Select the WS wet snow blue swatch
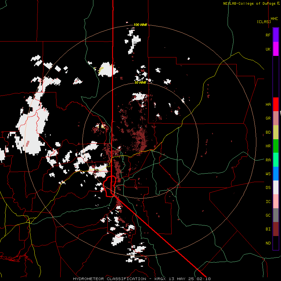281x281 pixels. point(276,174)
